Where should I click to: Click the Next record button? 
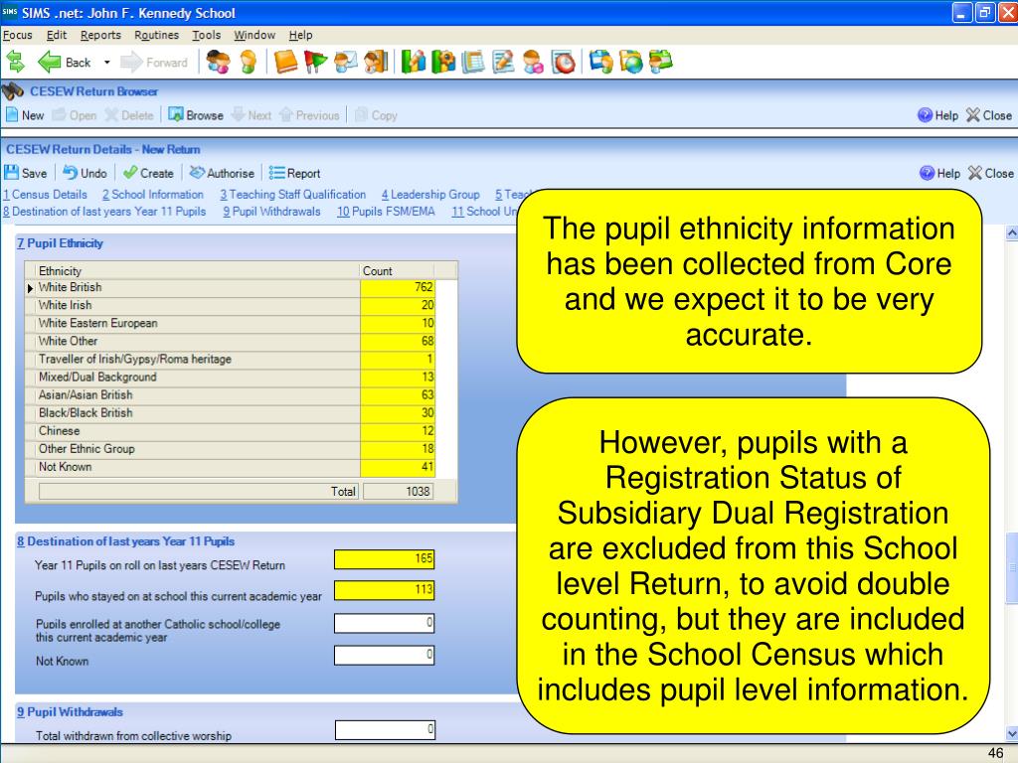(x=252, y=115)
